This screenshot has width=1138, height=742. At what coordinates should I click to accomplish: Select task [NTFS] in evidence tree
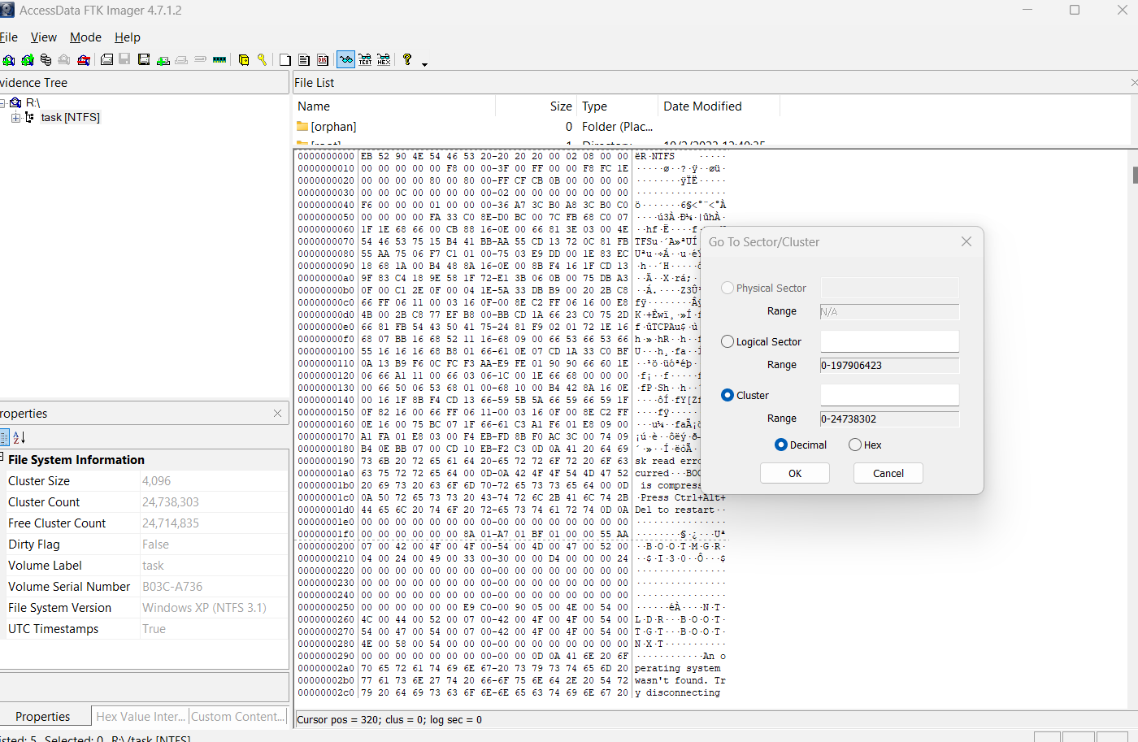coord(70,118)
